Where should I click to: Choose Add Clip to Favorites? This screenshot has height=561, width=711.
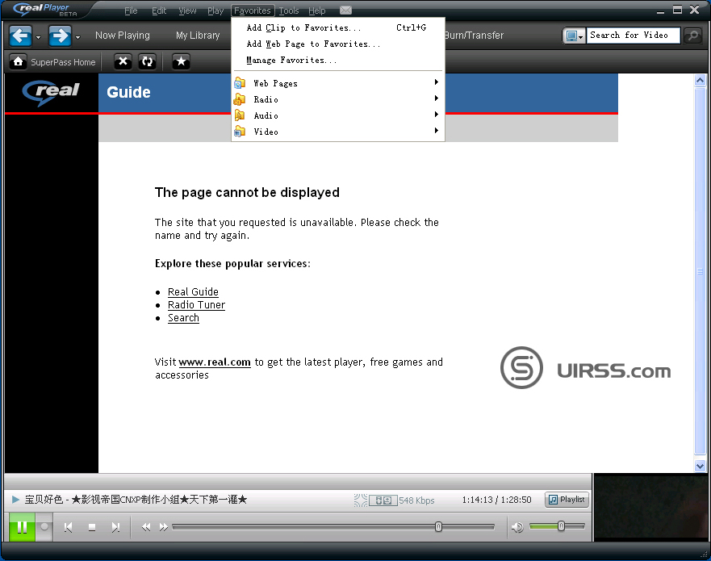click(338, 27)
